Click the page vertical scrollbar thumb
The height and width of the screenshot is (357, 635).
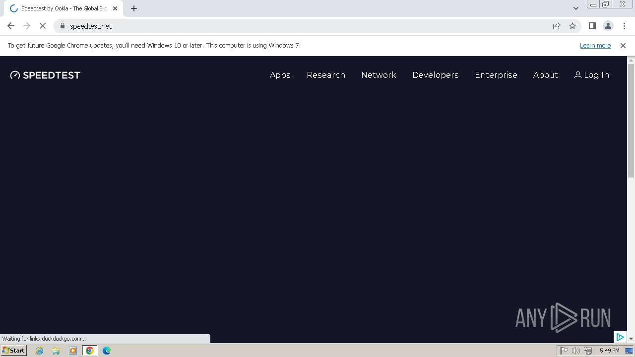pos(631,120)
